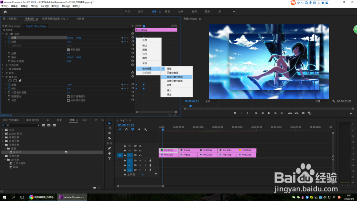Go to In point in program monitor
This screenshot has height=201, width=357.
(x=256, y=113)
